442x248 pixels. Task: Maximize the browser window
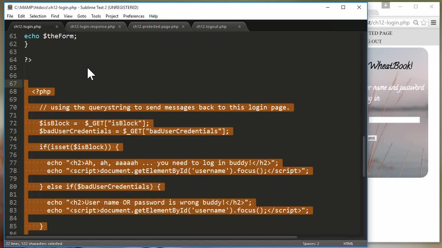pos(416,7)
